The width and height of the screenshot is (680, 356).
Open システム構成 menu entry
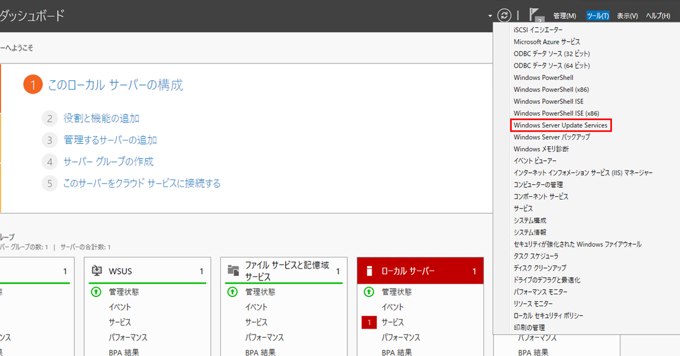(530, 220)
